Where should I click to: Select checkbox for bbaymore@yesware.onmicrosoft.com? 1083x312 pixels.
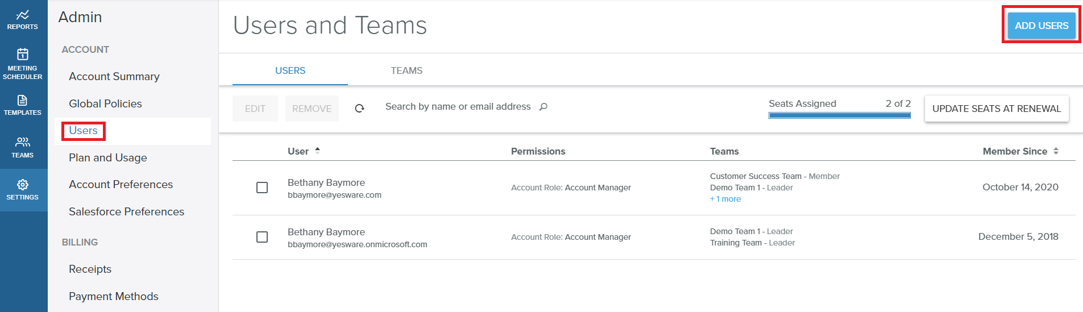coord(262,237)
